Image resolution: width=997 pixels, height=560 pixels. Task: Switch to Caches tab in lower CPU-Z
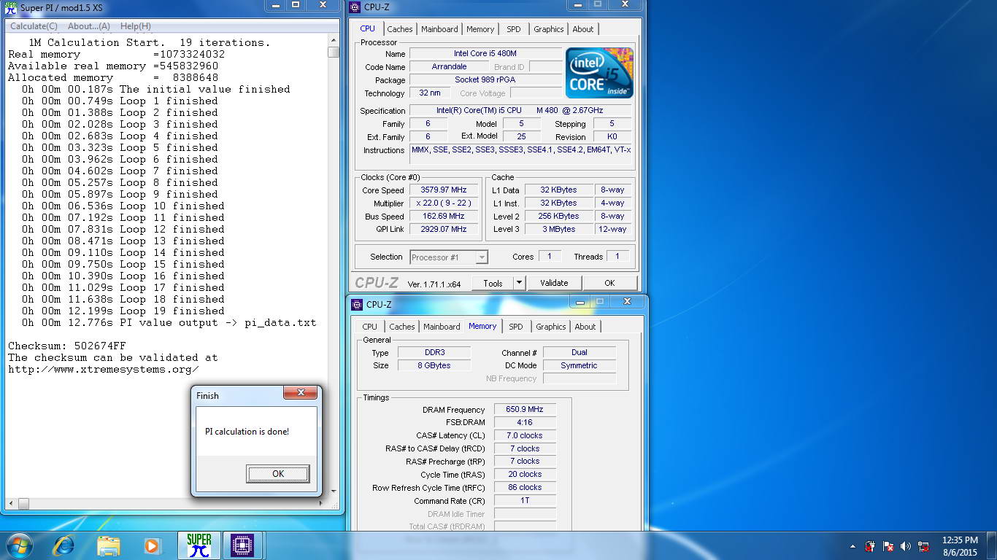coord(402,327)
